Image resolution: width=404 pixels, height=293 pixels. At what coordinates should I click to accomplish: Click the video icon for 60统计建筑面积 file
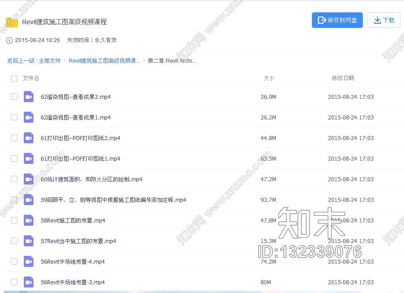point(28,179)
